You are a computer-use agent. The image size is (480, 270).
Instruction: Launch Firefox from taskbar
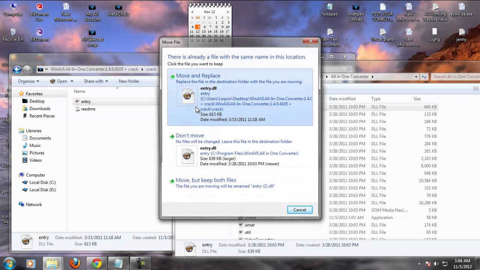(x=75, y=264)
